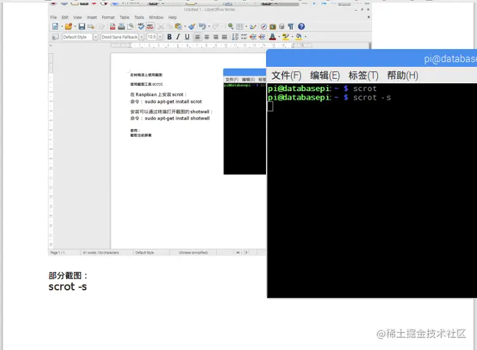477x350 pixels.
Task: Decrease paragraph indent
Action: (x=253, y=37)
